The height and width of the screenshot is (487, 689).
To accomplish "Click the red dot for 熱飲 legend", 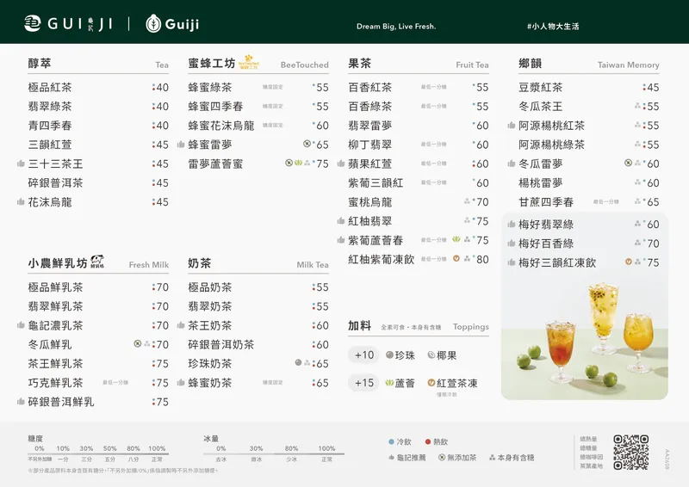I will tap(428, 441).
